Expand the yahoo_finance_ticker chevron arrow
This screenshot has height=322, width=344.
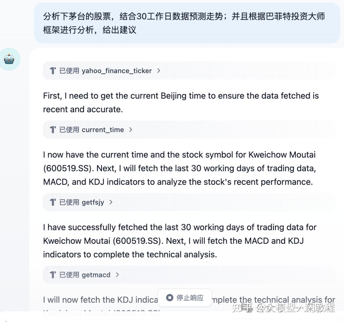click(159, 71)
